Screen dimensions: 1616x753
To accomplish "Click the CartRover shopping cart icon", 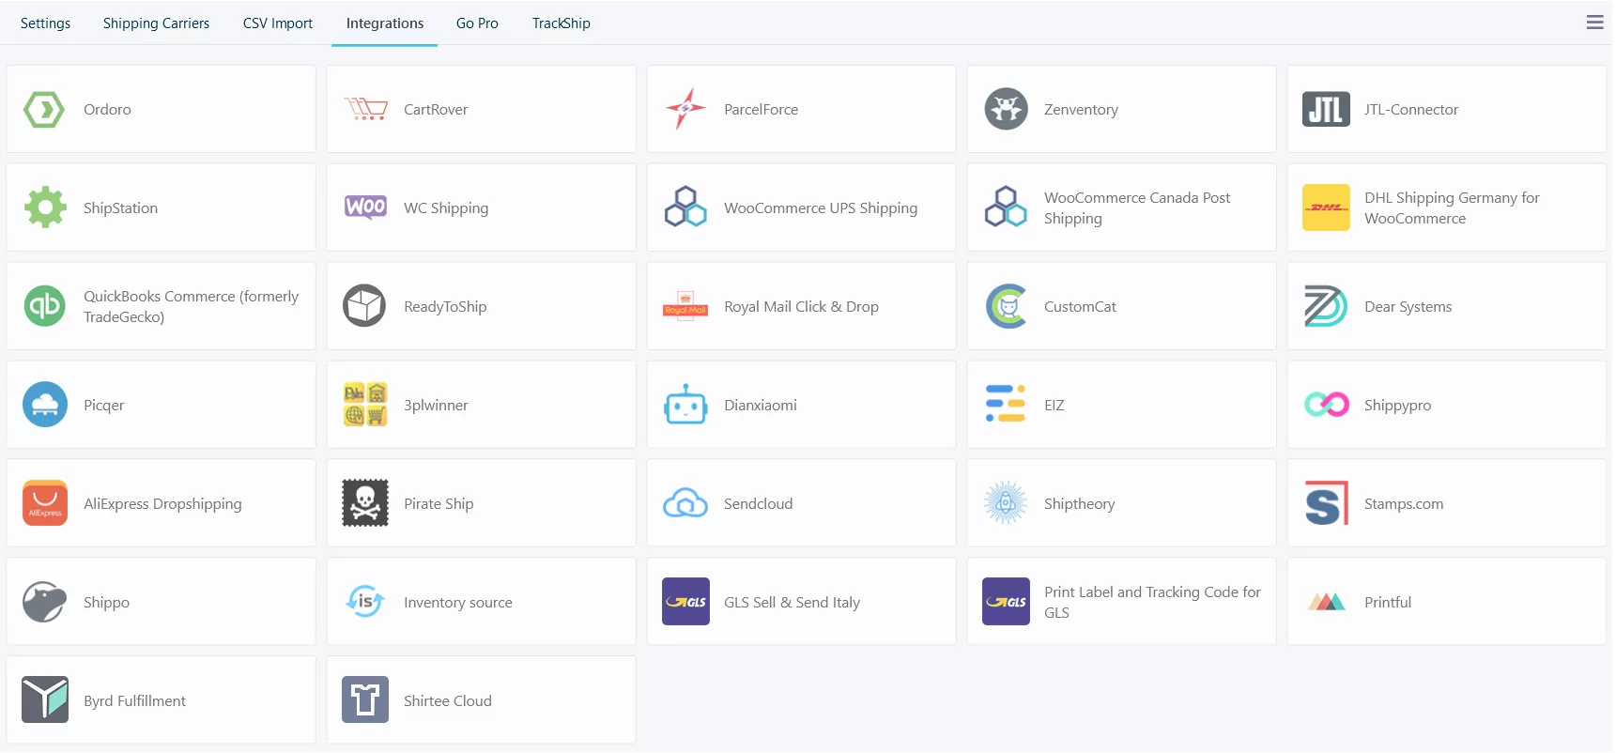I will point(365,110).
